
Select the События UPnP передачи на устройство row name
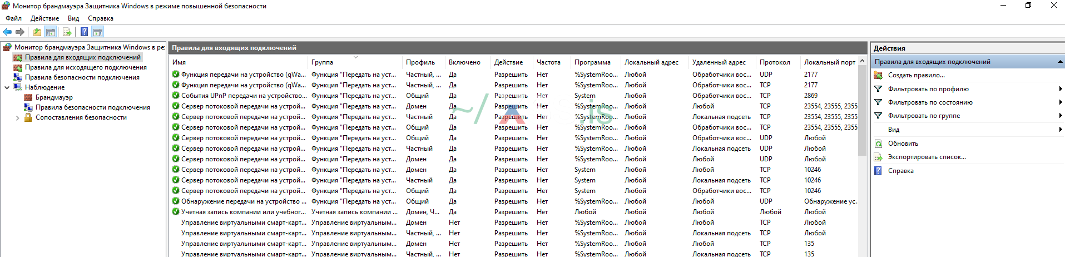coord(244,96)
